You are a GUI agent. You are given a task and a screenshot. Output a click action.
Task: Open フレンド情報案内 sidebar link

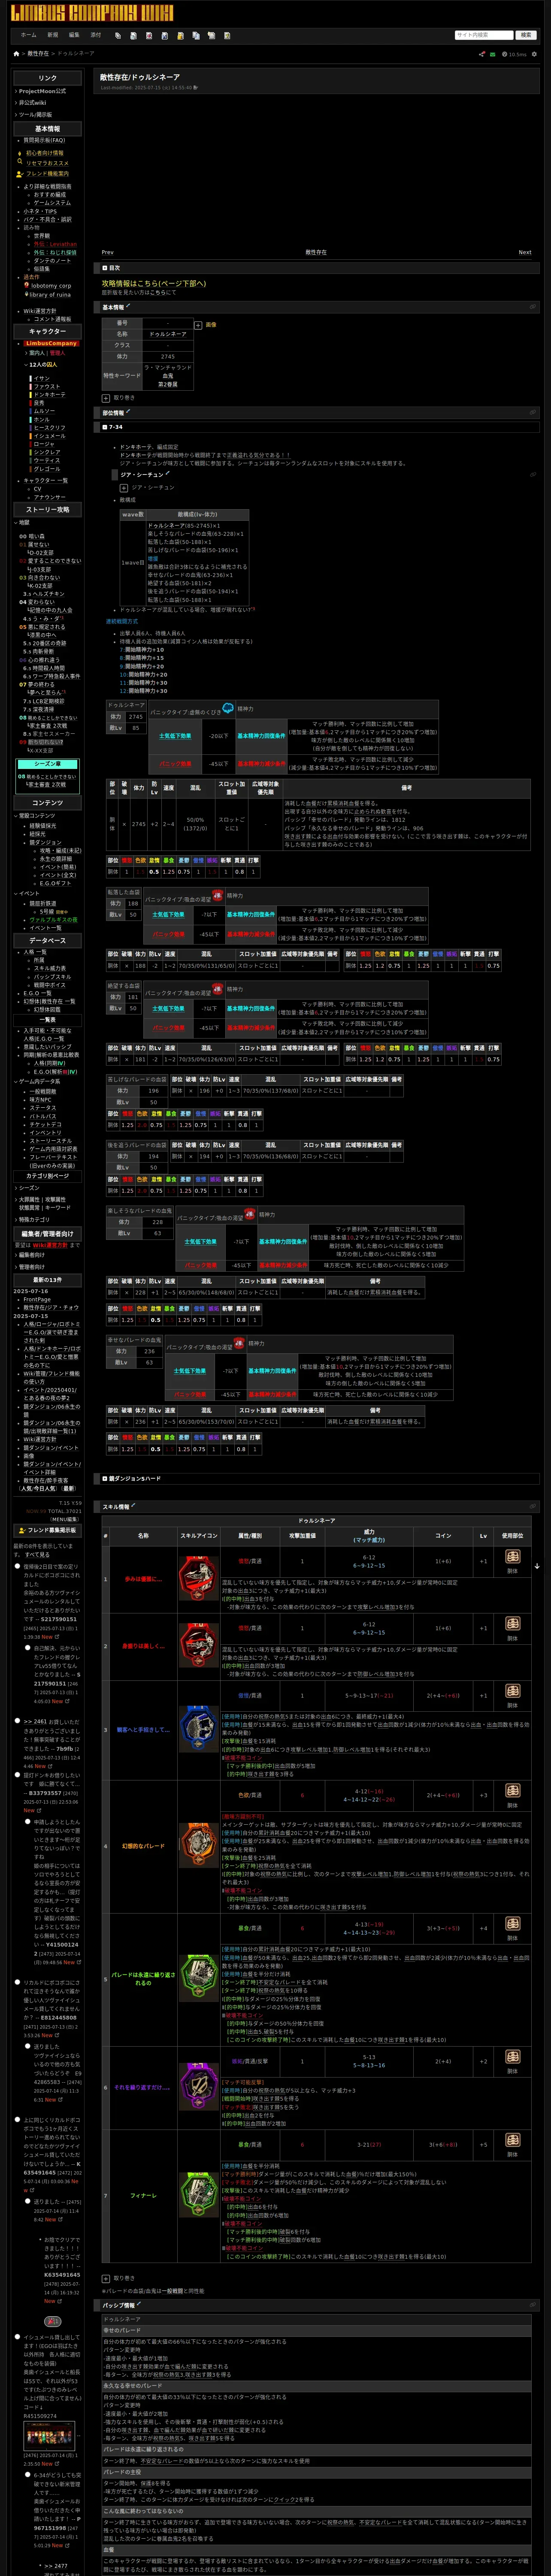point(47,174)
